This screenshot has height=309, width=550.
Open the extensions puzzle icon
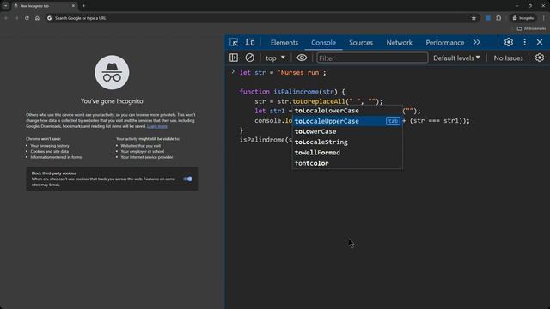pyautogui.click(x=498, y=18)
